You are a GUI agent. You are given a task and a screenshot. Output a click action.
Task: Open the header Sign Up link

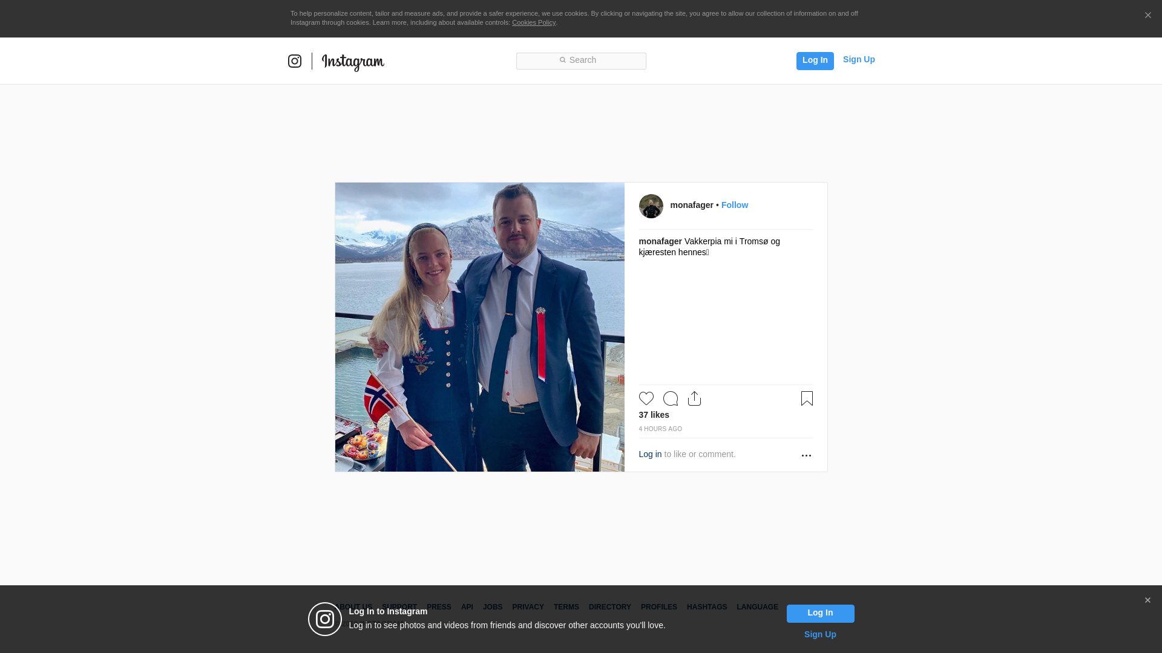click(x=858, y=59)
